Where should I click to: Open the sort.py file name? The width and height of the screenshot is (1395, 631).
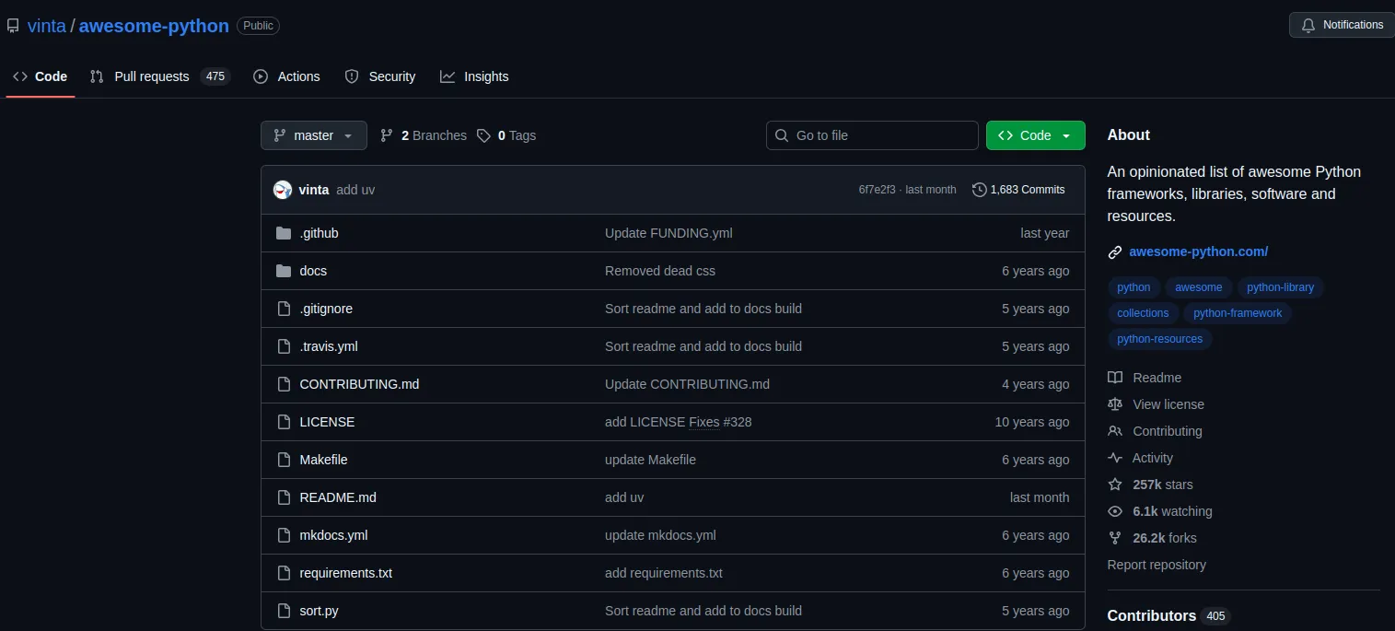click(320, 611)
